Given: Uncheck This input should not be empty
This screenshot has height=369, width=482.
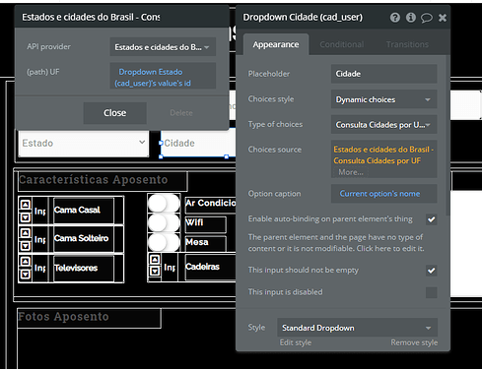Looking at the screenshot, I should point(432,271).
